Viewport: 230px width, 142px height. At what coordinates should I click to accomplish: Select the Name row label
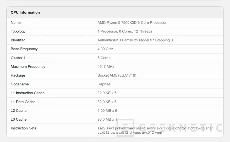[x=16, y=22]
